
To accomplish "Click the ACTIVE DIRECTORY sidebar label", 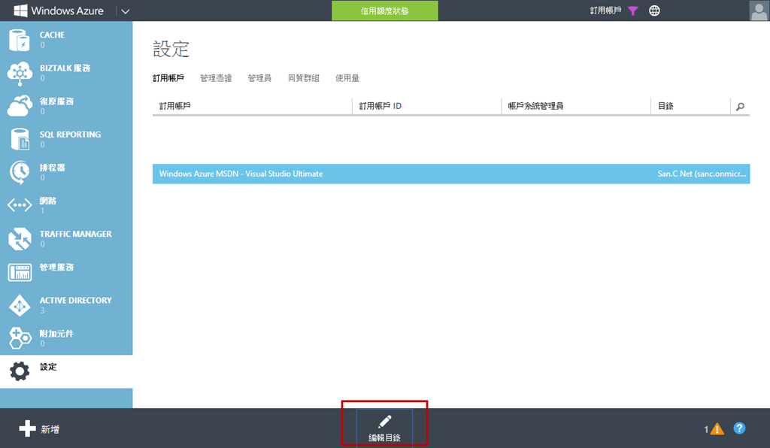I will tap(76, 301).
